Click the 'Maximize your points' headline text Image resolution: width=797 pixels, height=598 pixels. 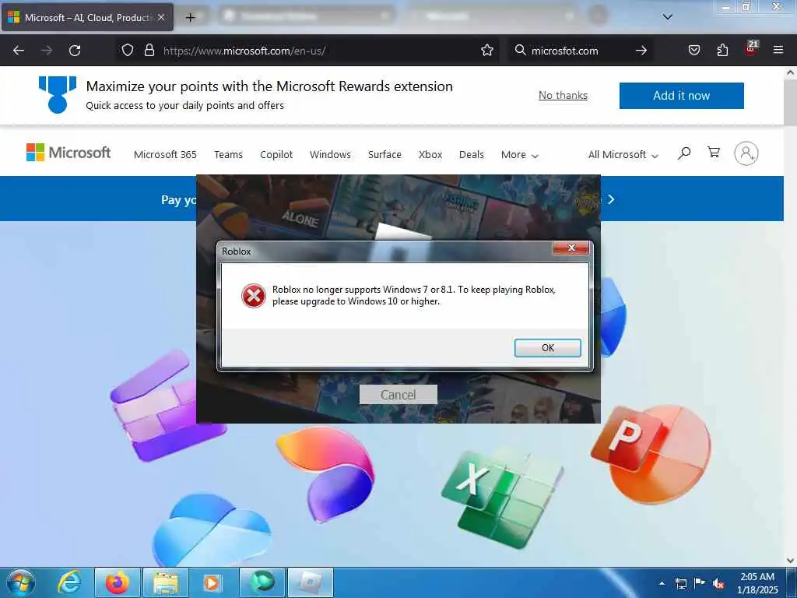[269, 86]
